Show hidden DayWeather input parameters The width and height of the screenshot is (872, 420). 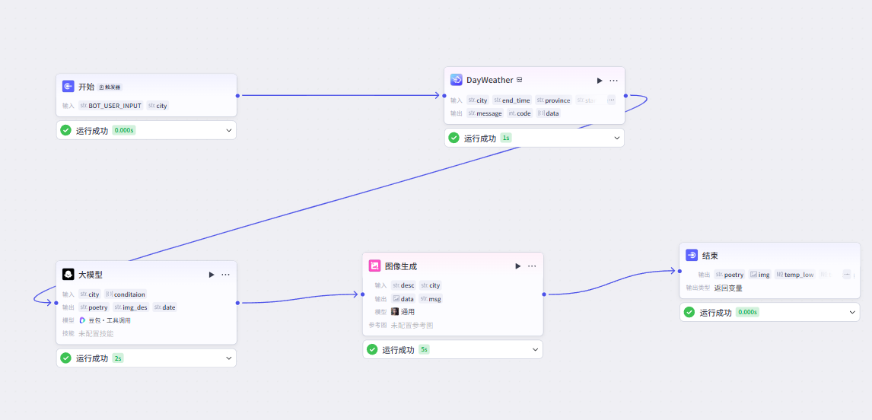click(x=611, y=100)
